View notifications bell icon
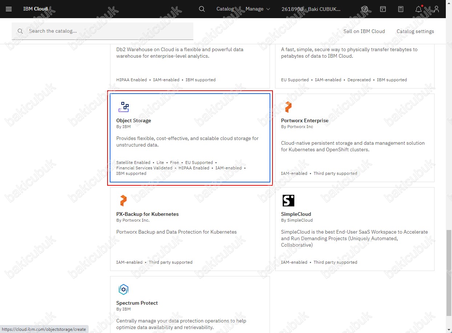 419,9
